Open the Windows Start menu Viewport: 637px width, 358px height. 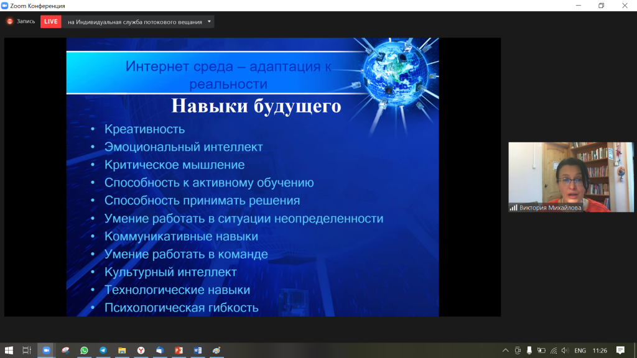coord(9,351)
